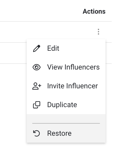
Task: Click the add-person icon for Invite Influencer
Action: [x=37, y=86]
